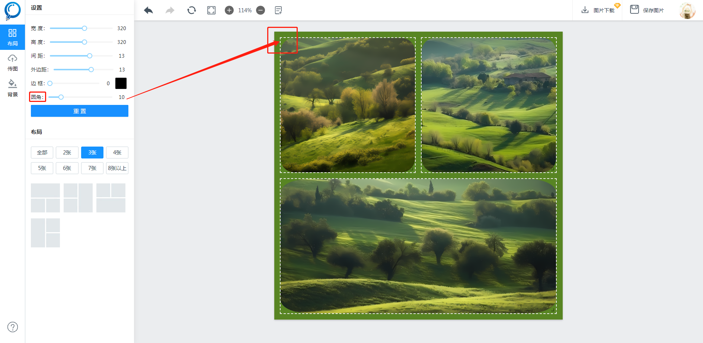703x343 pixels.
Task: Open the black border color swatch
Action: [x=121, y=83]
